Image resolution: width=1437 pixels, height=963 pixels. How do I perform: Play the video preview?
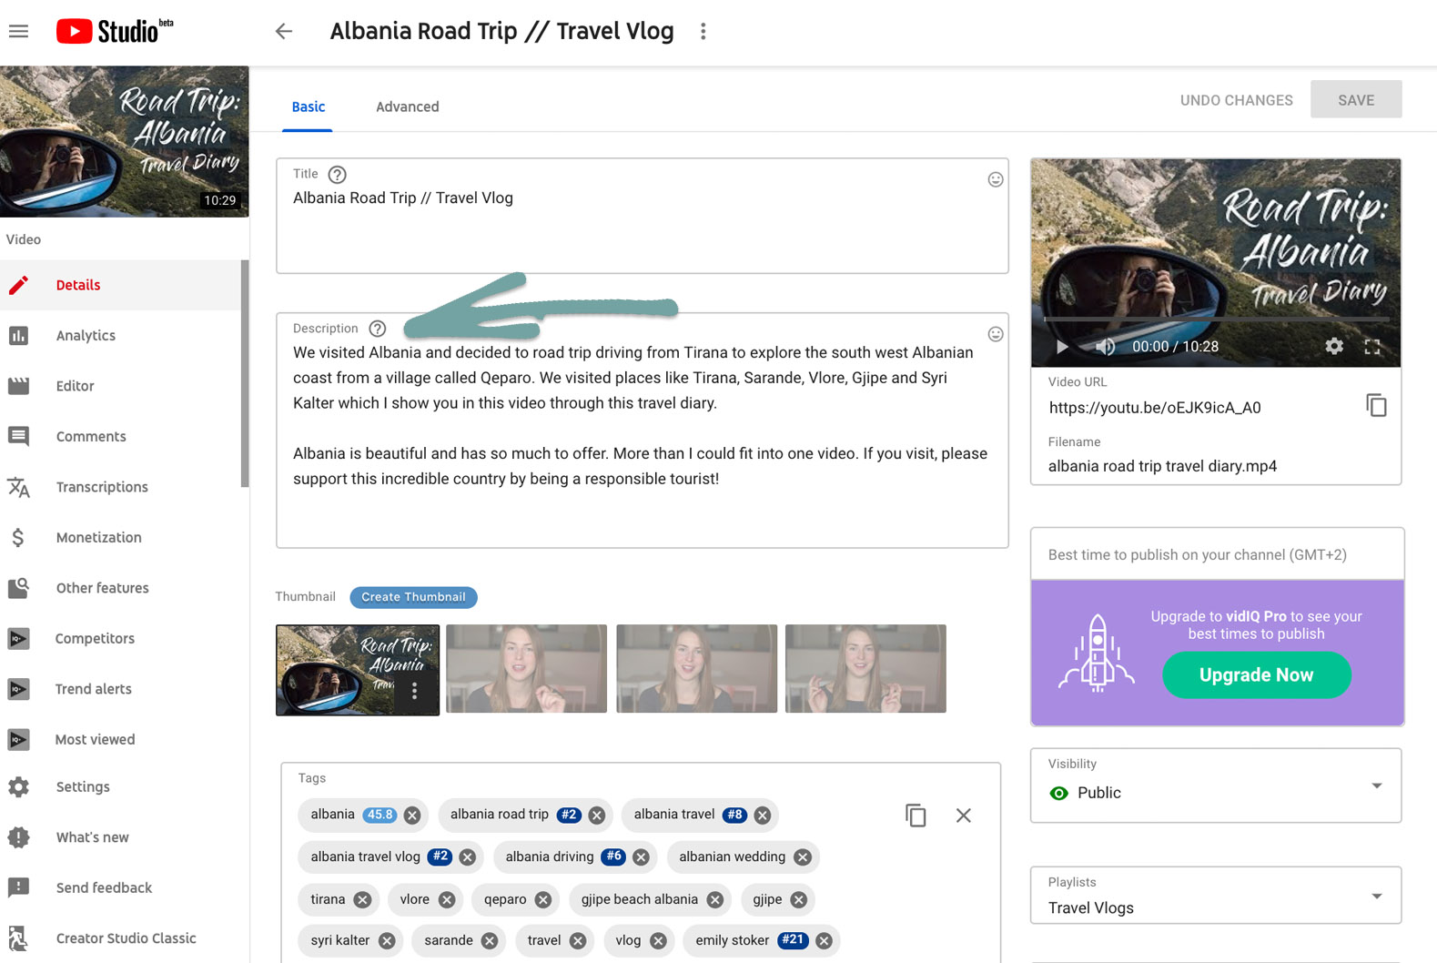pyautogui.click(x=1061, y=347)
